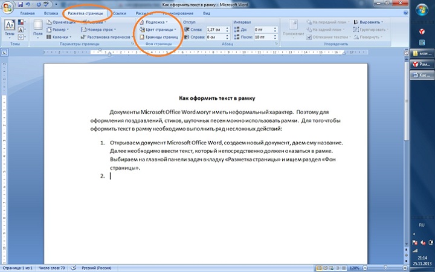The image size is (435, 272).
Task: Click Число слов: 70 word count
Action: [x=51, y=268]
